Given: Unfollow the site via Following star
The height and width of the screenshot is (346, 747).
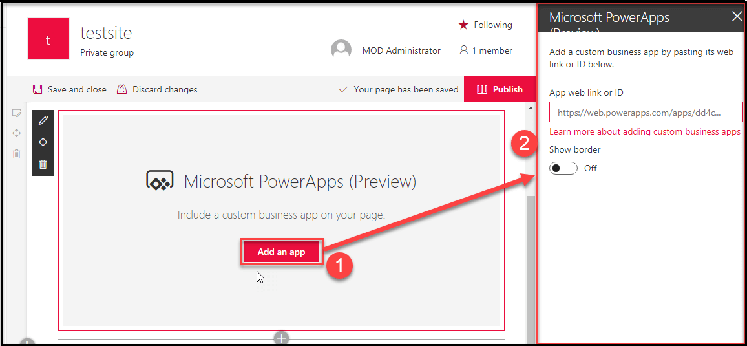Looking at the screenshot, I should click(x=485, y=25).
